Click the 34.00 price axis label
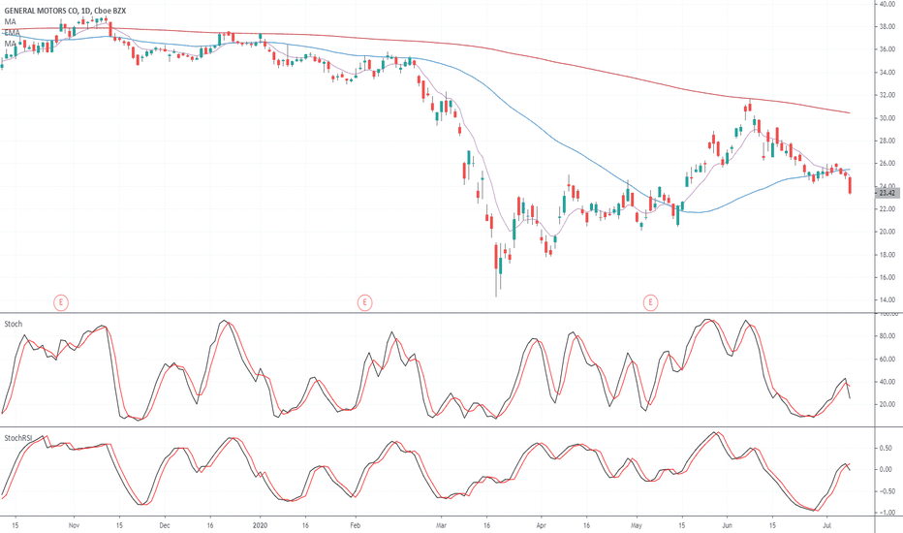The width and height of the screenshot is (903, 533). 887,73
